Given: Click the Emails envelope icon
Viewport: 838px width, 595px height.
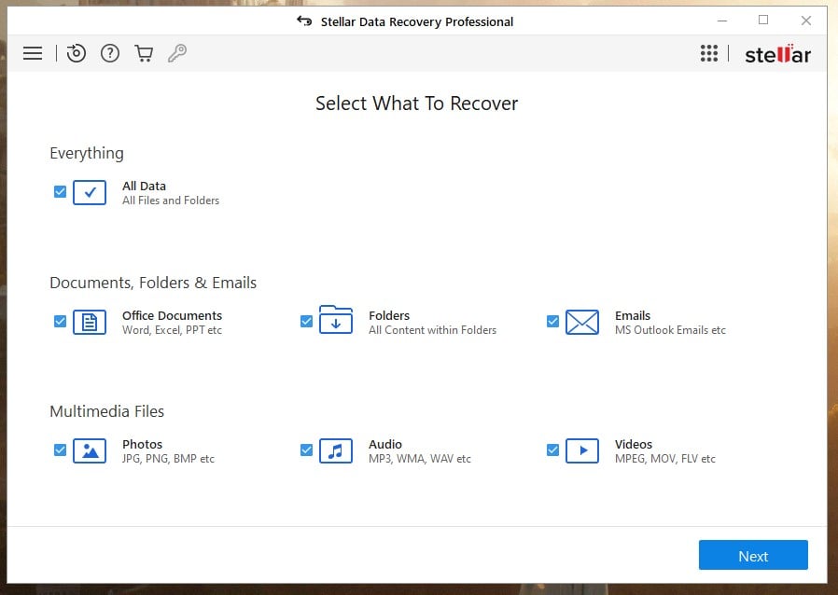Looking at the screenshot, I should pyautogui.click(x=582, y=323).
